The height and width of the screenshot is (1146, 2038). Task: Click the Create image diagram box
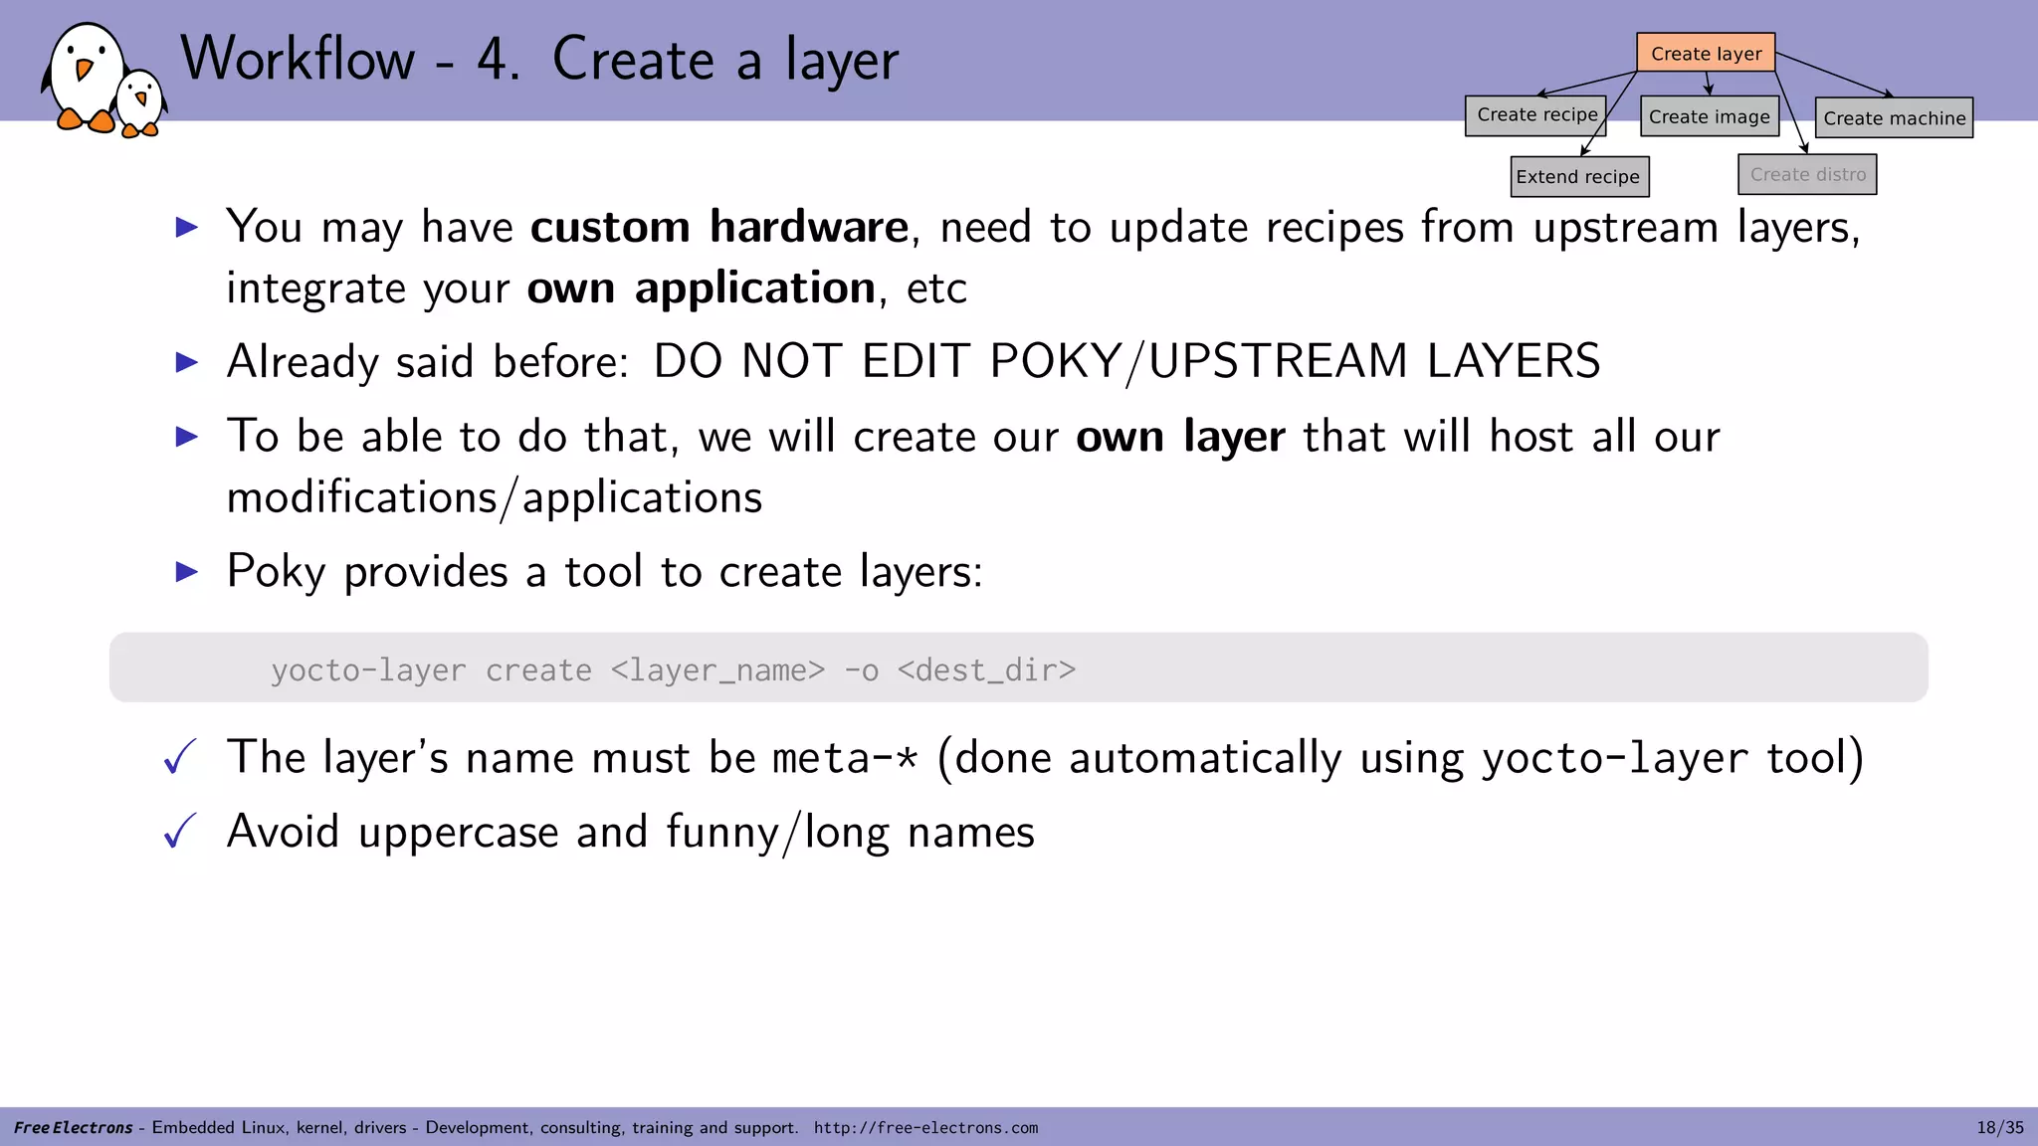pyautogui.click(x=1710, y=116)
